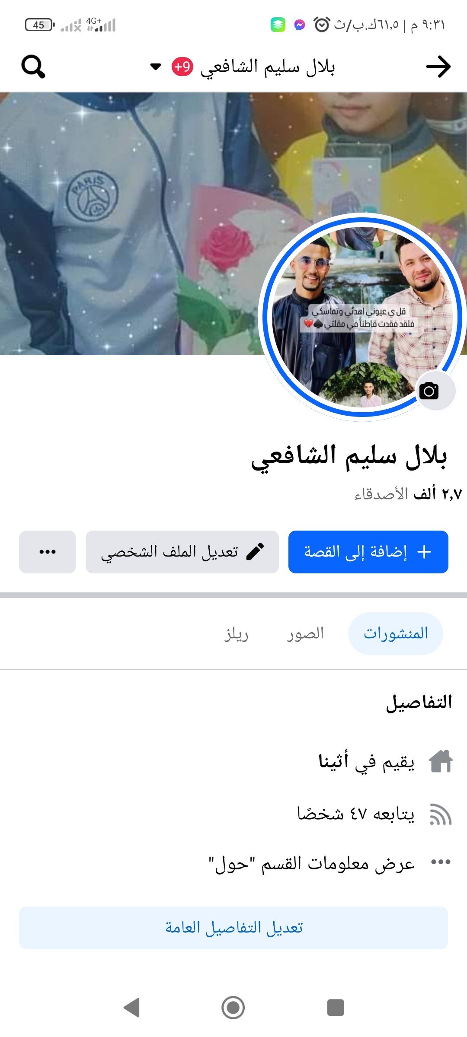Tap the back arrow in header
The height and width of the screenshot is (1037, 467).
[438, 67]
